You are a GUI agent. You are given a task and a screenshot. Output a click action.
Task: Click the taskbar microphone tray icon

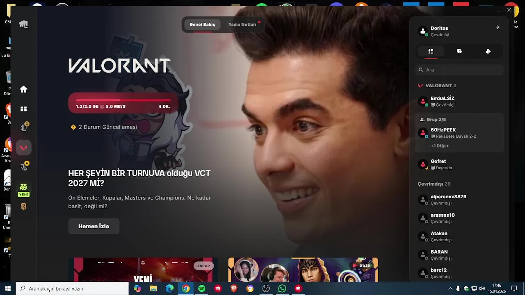coord(458,288)
